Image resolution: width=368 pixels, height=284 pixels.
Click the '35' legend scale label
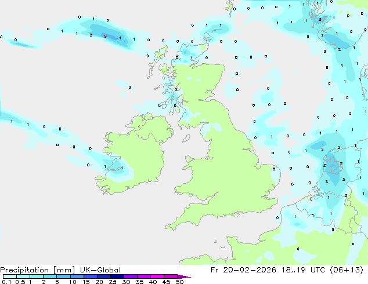pos(139,282)
